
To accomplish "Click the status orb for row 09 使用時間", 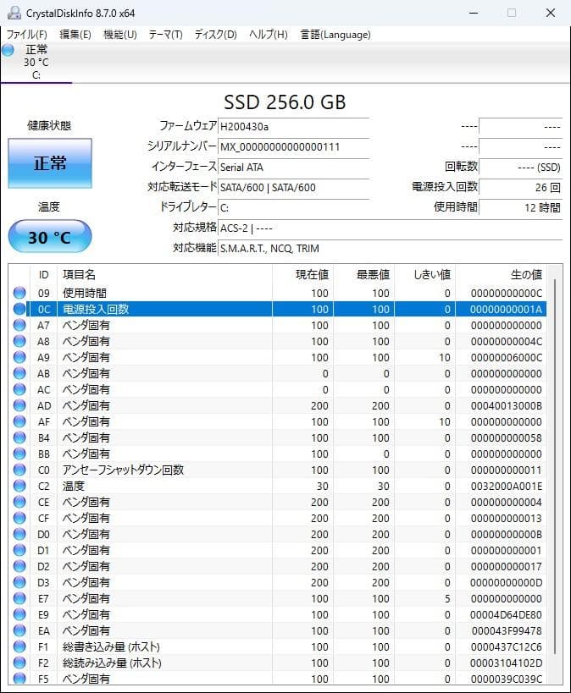I will [x=19, y=293].
